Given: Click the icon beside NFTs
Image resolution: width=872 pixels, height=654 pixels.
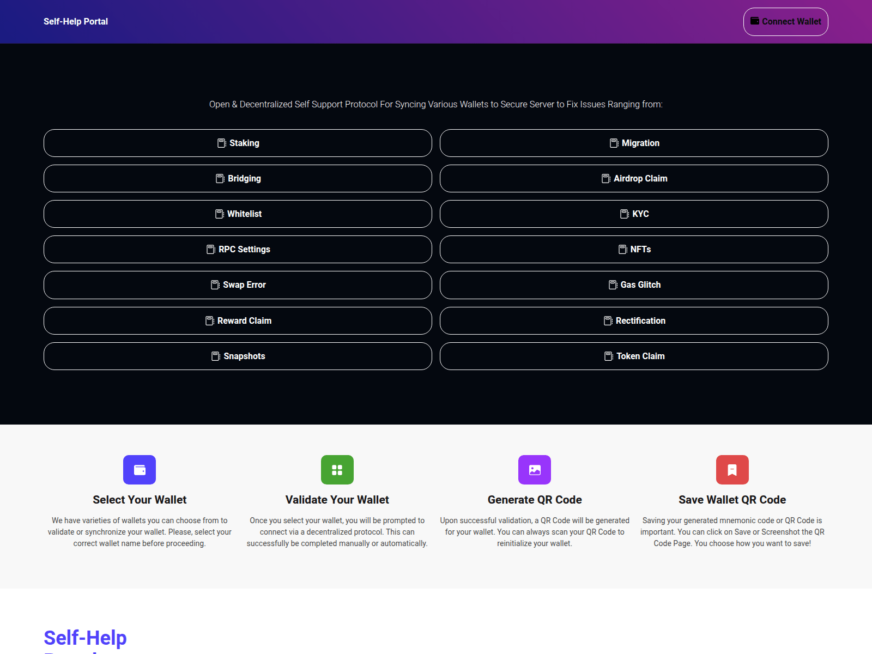Looking at the screenshot, I should [623, 250].
